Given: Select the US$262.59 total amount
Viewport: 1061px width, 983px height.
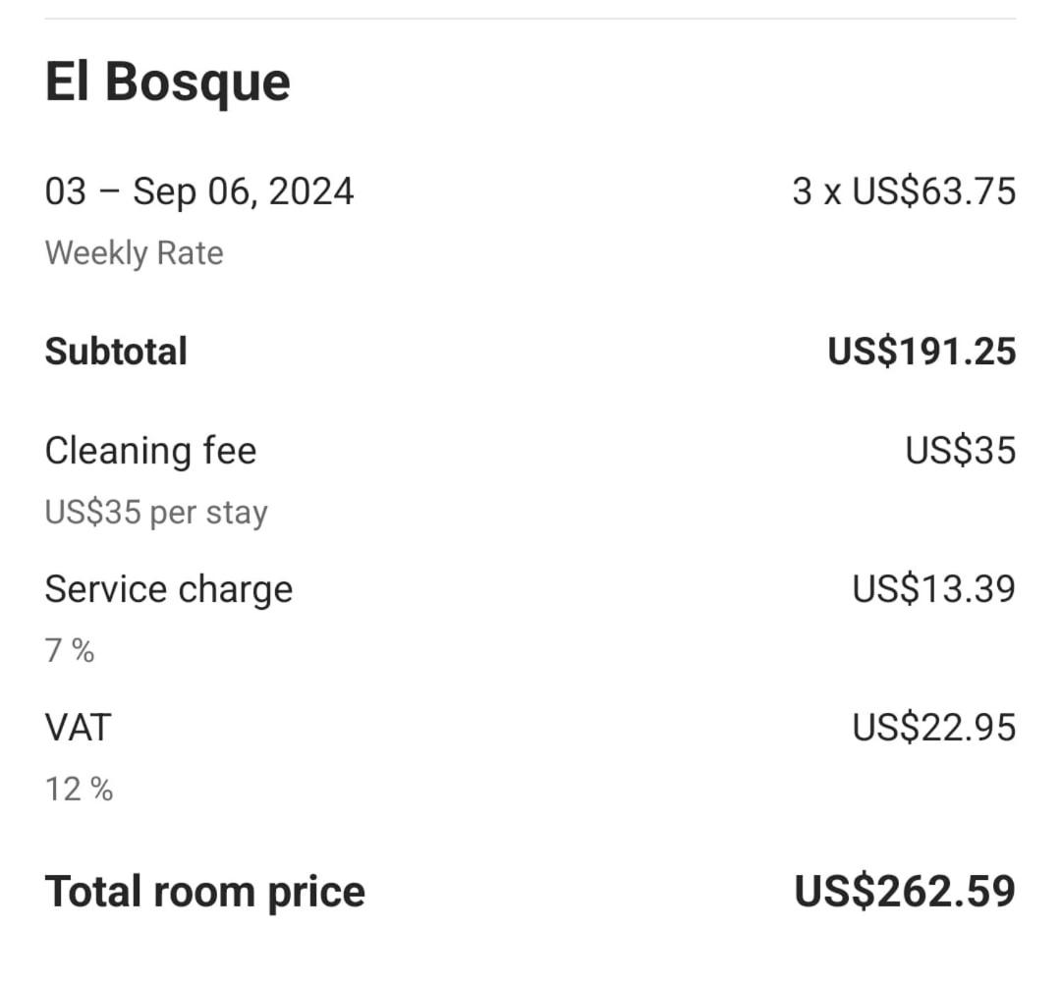Looking at the screenshot, I should [905, 892].
